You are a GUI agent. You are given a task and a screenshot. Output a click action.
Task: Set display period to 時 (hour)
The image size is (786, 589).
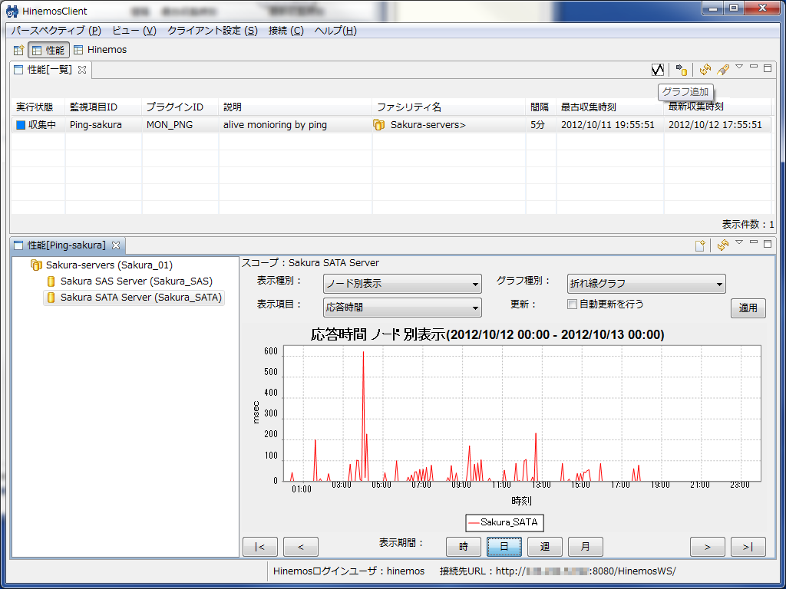tap(463, 547)
